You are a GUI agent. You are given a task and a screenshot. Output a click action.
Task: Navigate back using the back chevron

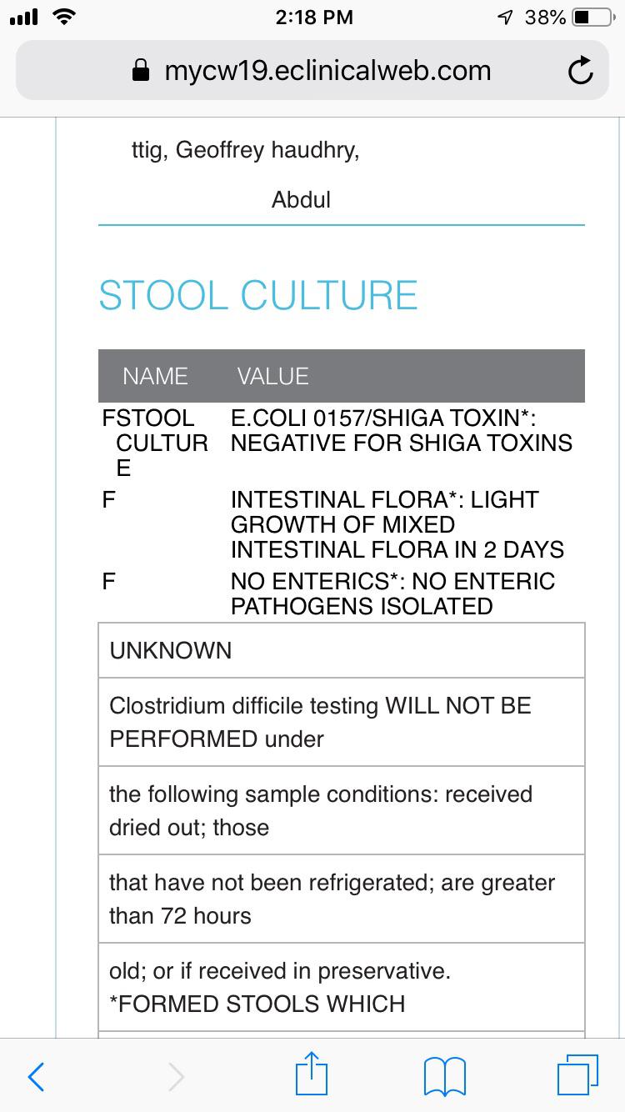click(35, 1076)
